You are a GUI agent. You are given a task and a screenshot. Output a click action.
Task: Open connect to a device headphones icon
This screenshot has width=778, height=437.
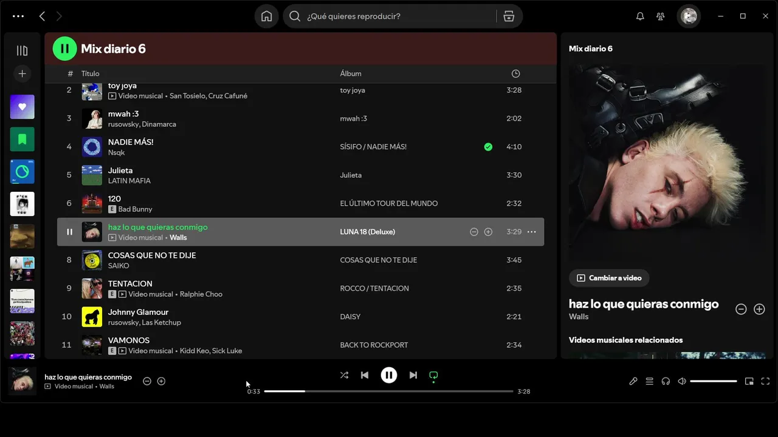pyautogui.click(x=666, y=381)
